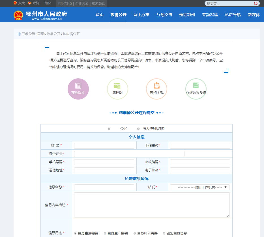Viewport: 264px width, 237px height.
Task: Click the national emblem logo
Action: [x=18, y=15]
